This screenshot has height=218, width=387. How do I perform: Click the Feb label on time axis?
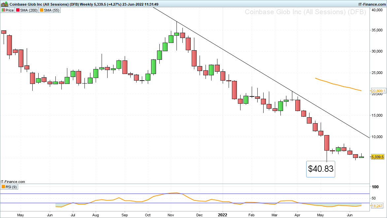click(251, 215)
